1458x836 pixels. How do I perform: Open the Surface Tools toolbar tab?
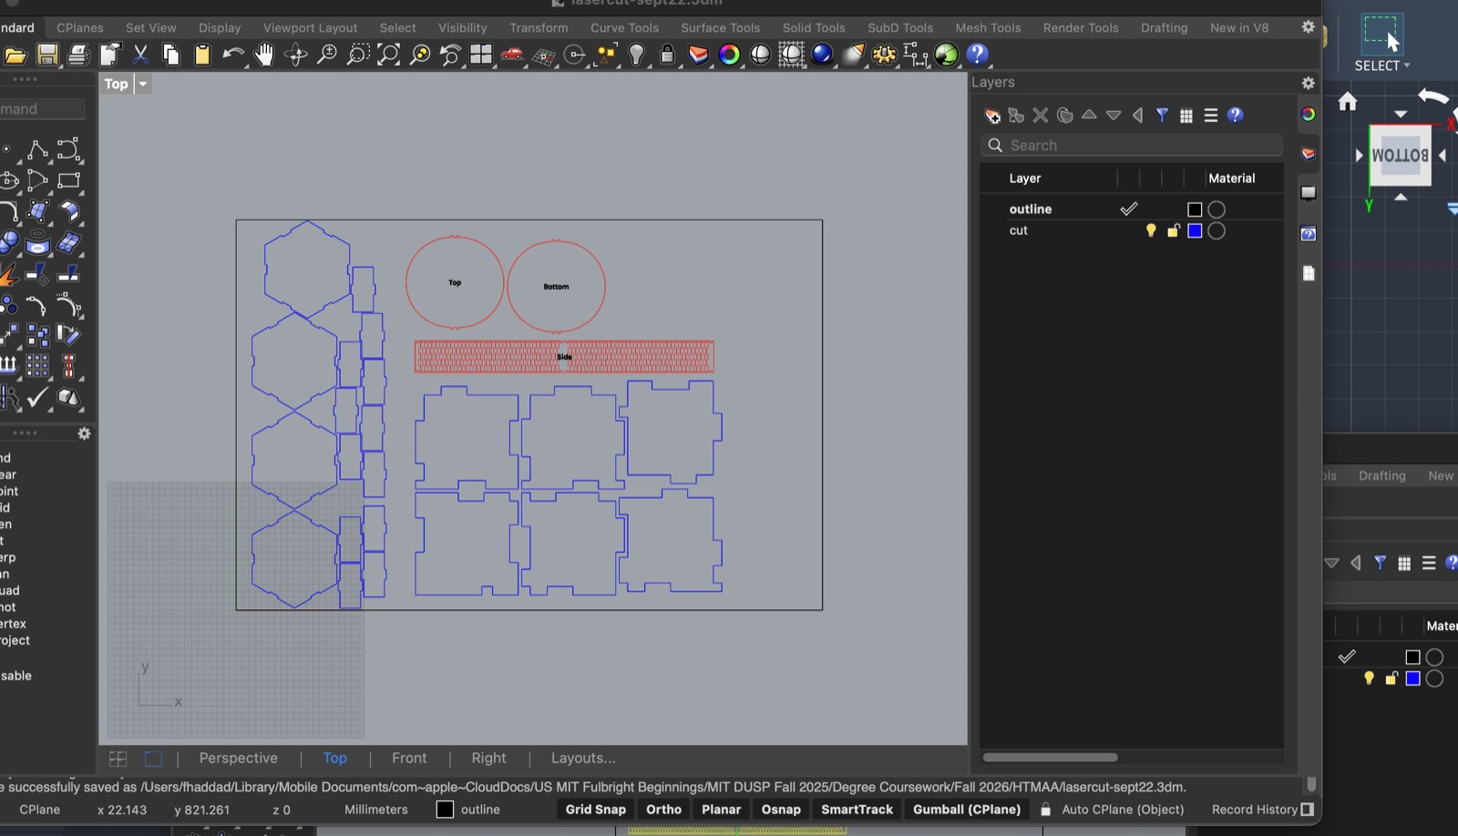(x=720, y=28)
